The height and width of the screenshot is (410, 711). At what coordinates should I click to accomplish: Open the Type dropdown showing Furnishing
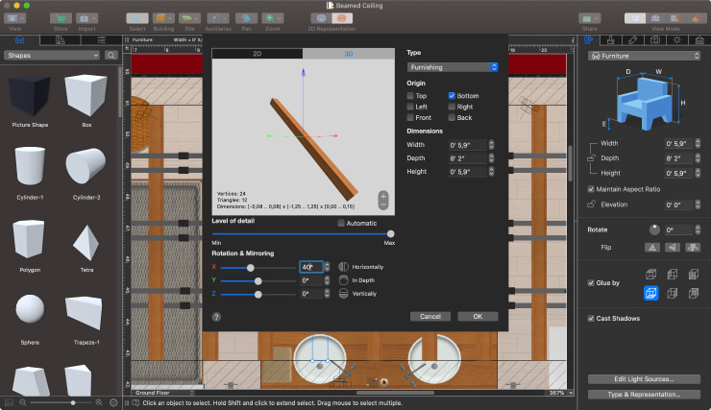click(453, 67)
